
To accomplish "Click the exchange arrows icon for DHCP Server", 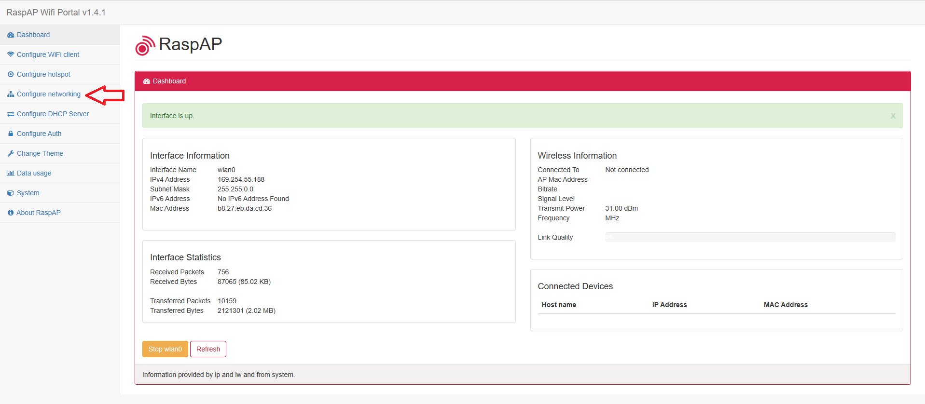I will 11,114.
